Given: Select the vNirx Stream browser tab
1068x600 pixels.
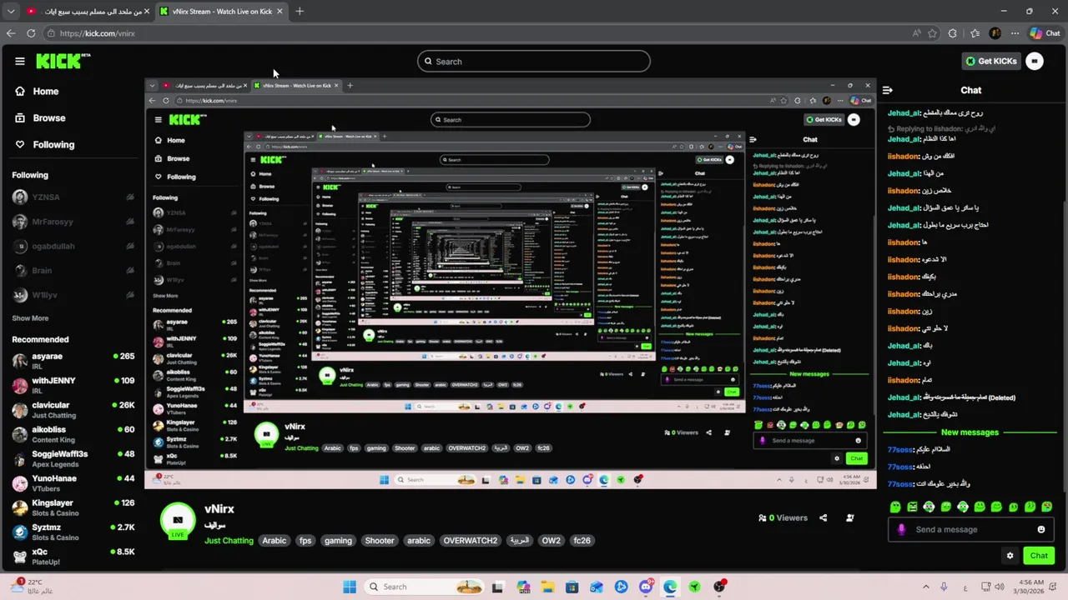Looking at the screenshot, I should pyautogui.click(x=222, y=12).
